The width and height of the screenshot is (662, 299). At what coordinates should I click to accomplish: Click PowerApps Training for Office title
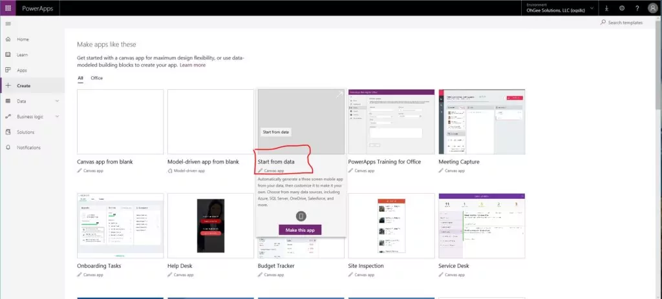[385, 161]
